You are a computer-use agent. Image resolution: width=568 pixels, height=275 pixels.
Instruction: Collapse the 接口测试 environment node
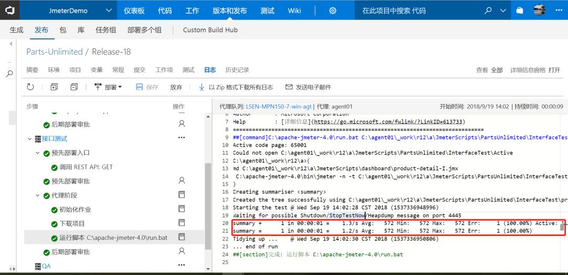pos(29,139)
